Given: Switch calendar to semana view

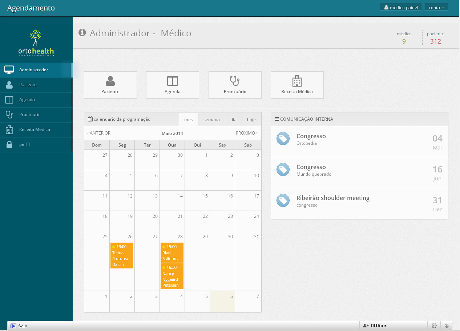Looking at the screenshot, I should (x=211, y=119).
